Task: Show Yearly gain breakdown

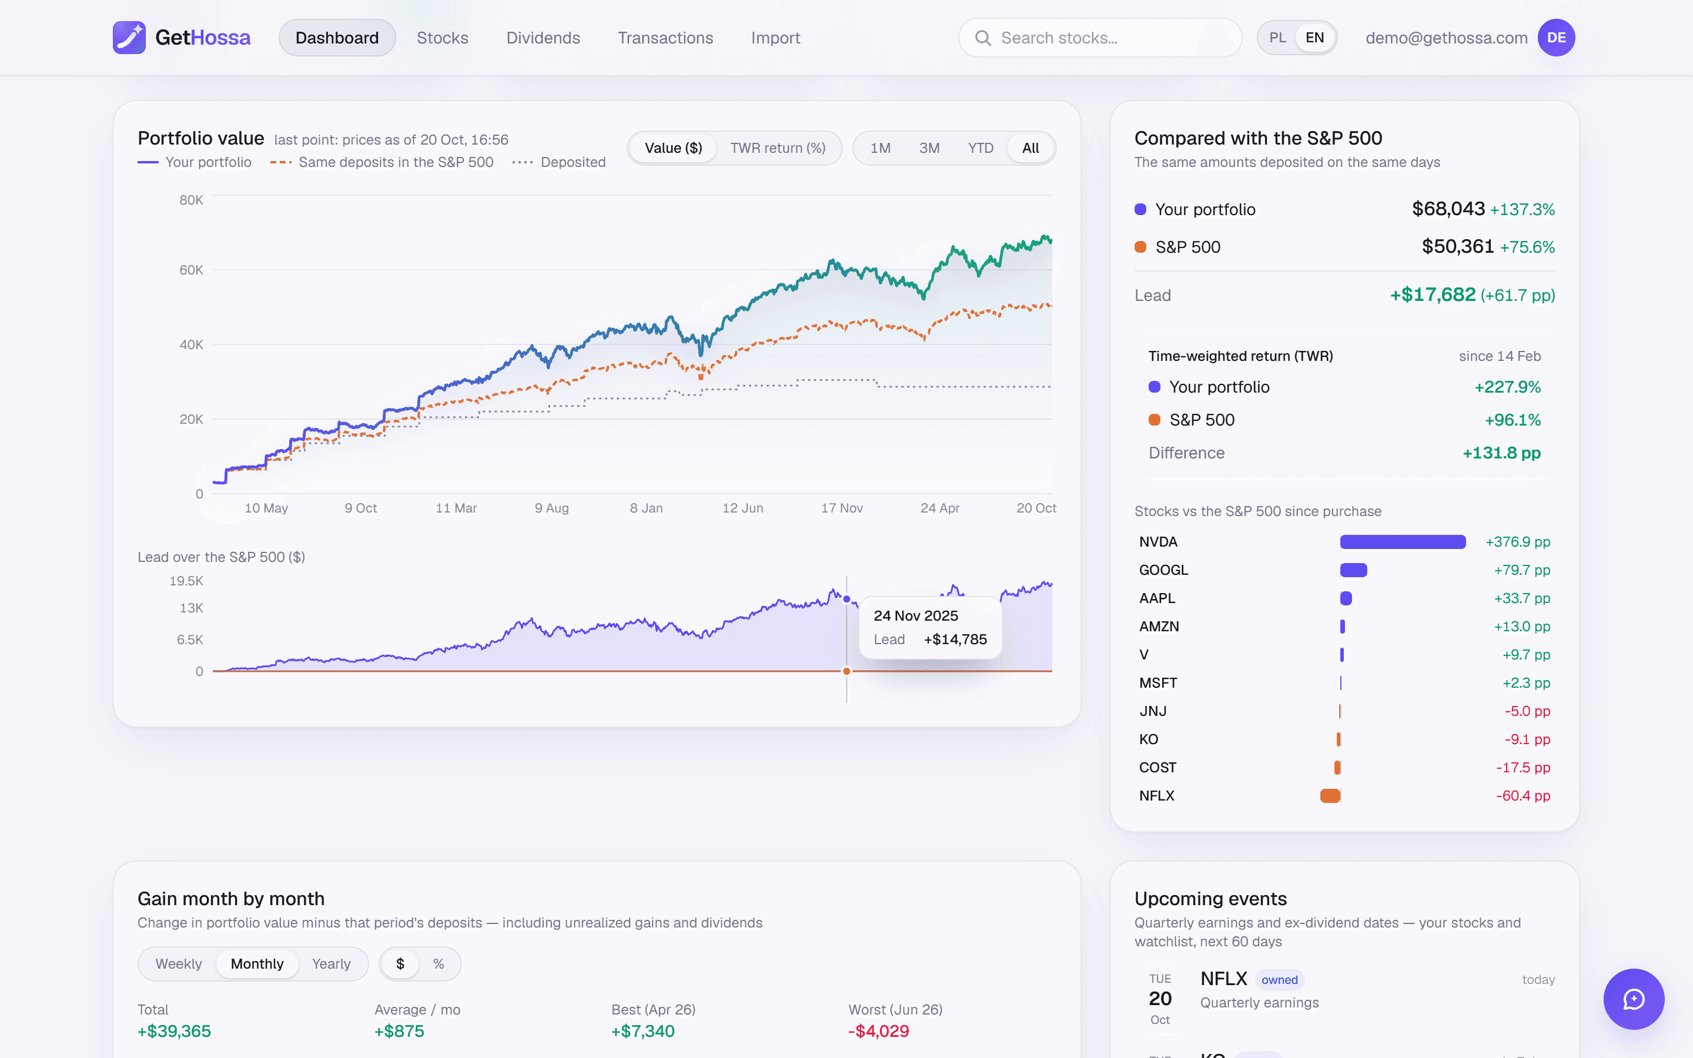Action: coord(331,963)
